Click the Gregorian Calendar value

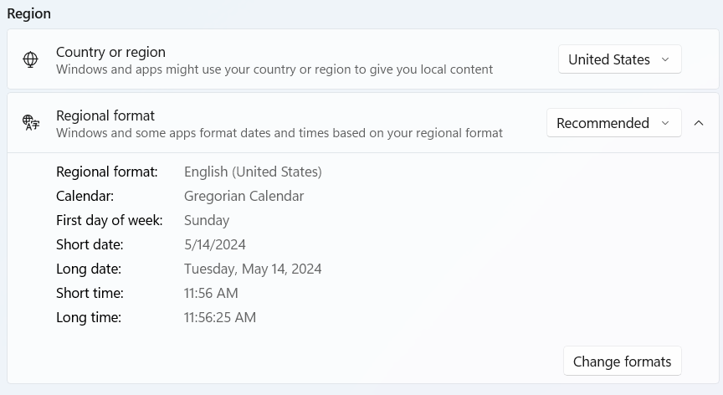coord(244,196)
